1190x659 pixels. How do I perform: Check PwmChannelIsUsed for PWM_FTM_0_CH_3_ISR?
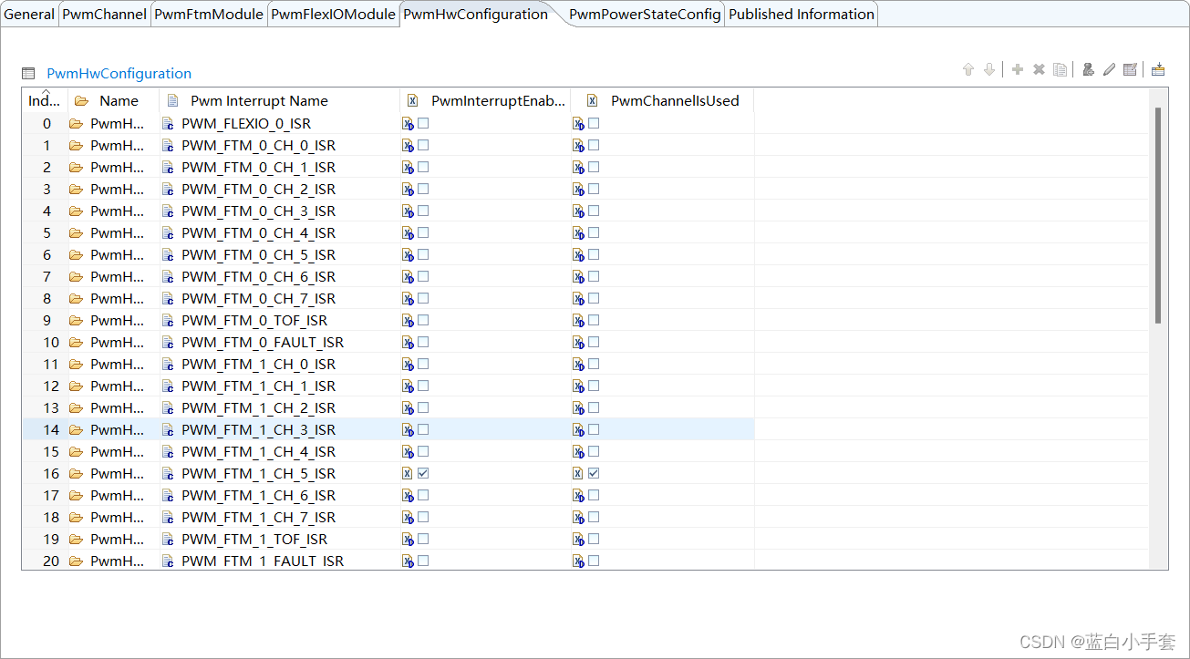click(594, 211)
